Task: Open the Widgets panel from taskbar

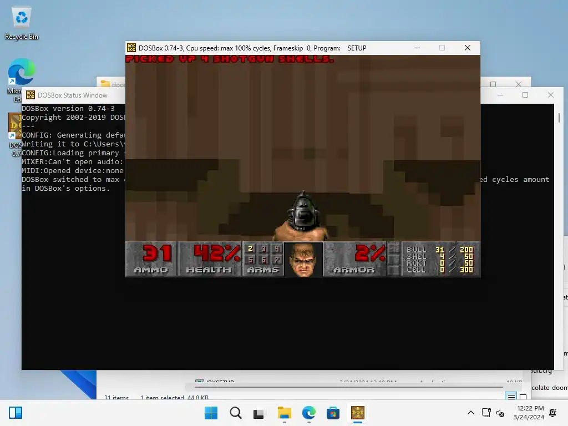Action: 16,413
